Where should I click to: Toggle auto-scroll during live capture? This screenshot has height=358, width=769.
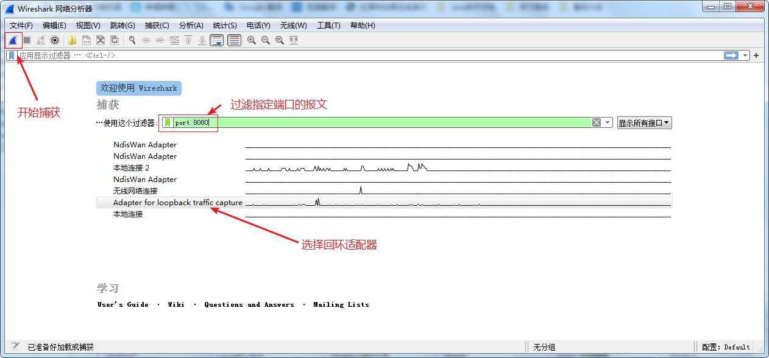click(217, 40)
